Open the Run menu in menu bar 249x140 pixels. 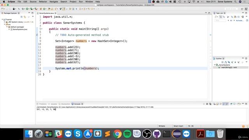(81, 2)
